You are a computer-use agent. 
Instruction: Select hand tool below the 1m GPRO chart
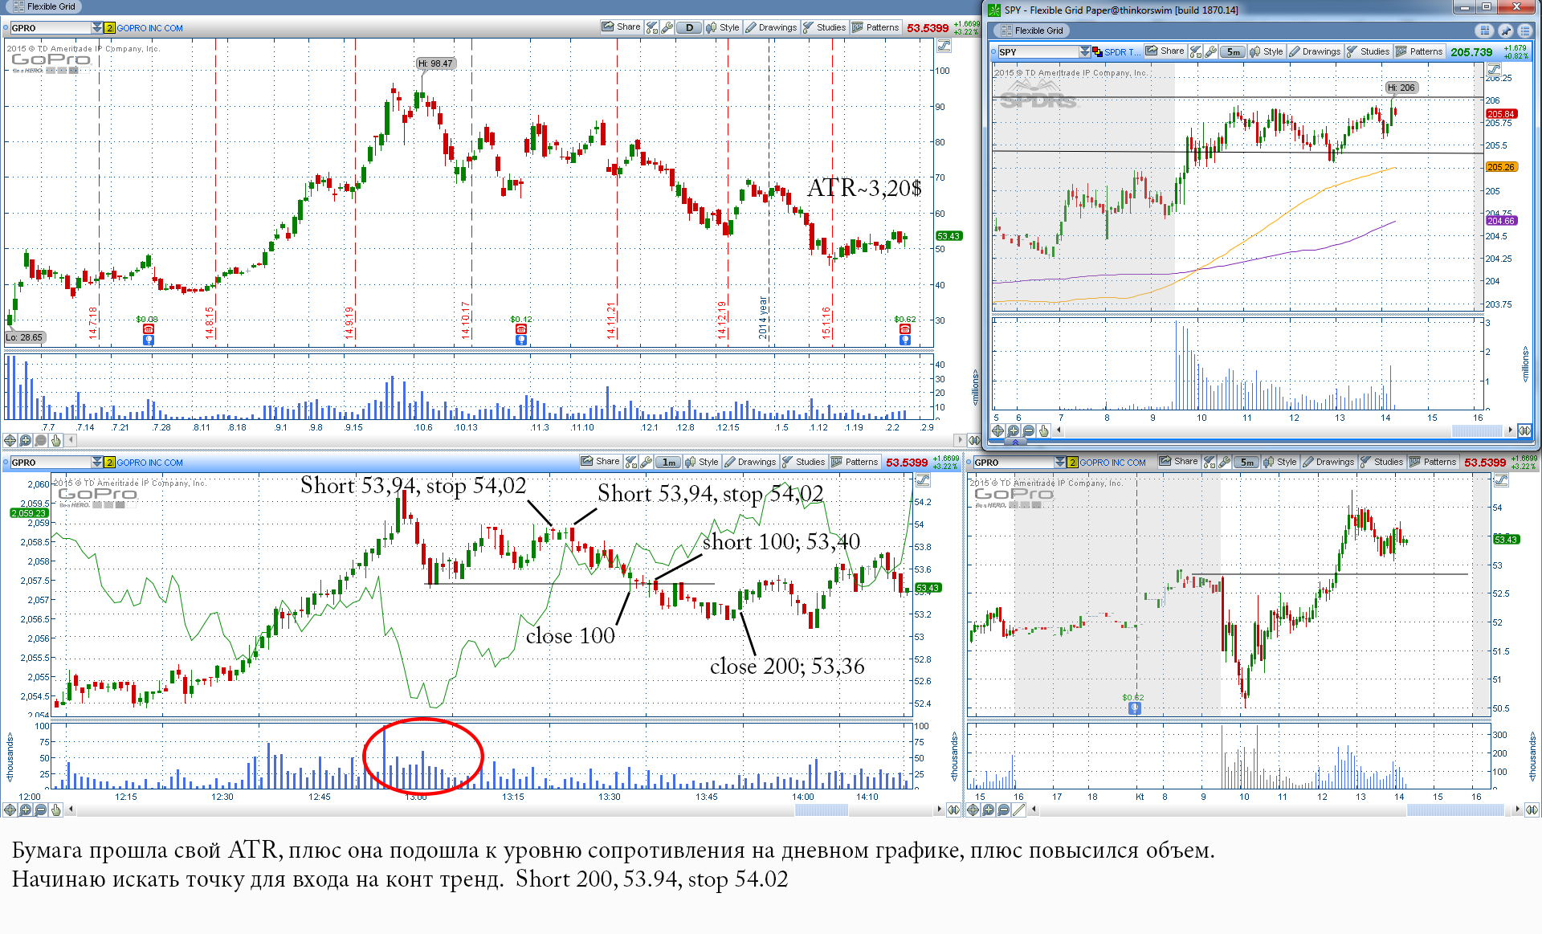(x=55, y=810)
